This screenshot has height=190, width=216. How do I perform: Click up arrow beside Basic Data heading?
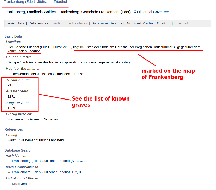point(24,37)
